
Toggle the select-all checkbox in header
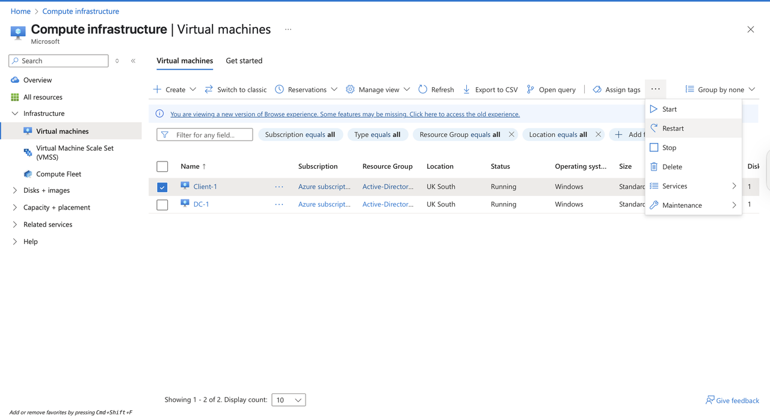(x=162, y=166)
